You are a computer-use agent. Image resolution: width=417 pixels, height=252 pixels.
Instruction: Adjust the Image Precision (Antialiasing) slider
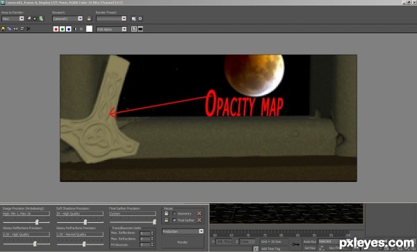point(37,222)
